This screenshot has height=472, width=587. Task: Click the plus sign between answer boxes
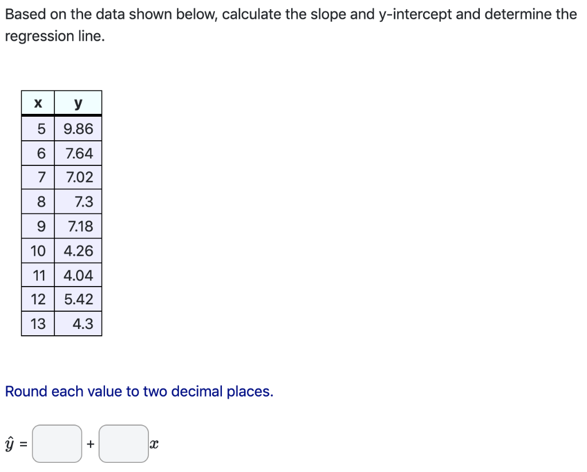(x=91, y=443)
